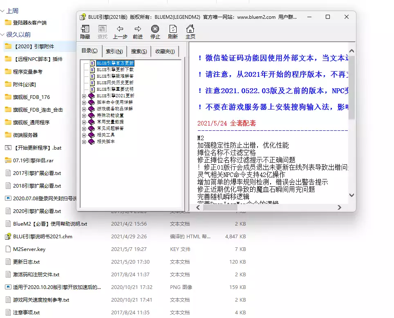Click the Hide (隐藏) toolbar icon
Image resolution: width=394 pixels, height=318 pixels.
[x=85, y=29]
